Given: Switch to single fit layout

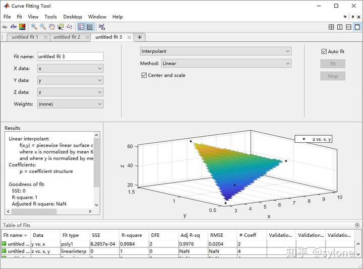Looking at the screenshot, I should (357, 27).
